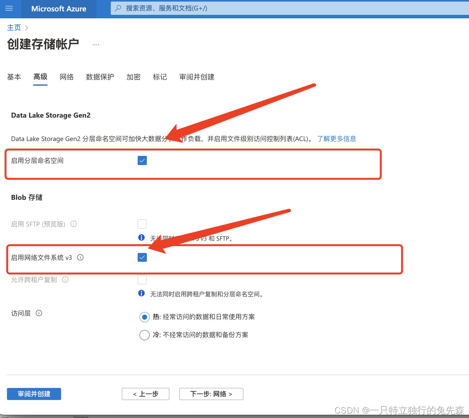Screen dimensions: 469x418
Task: Click 下一步: 网络 button
Action: point(211,394)
